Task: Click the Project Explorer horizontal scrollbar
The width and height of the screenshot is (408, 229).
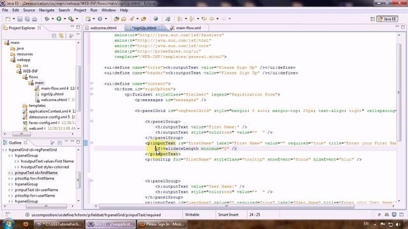Action: point(22,134)
